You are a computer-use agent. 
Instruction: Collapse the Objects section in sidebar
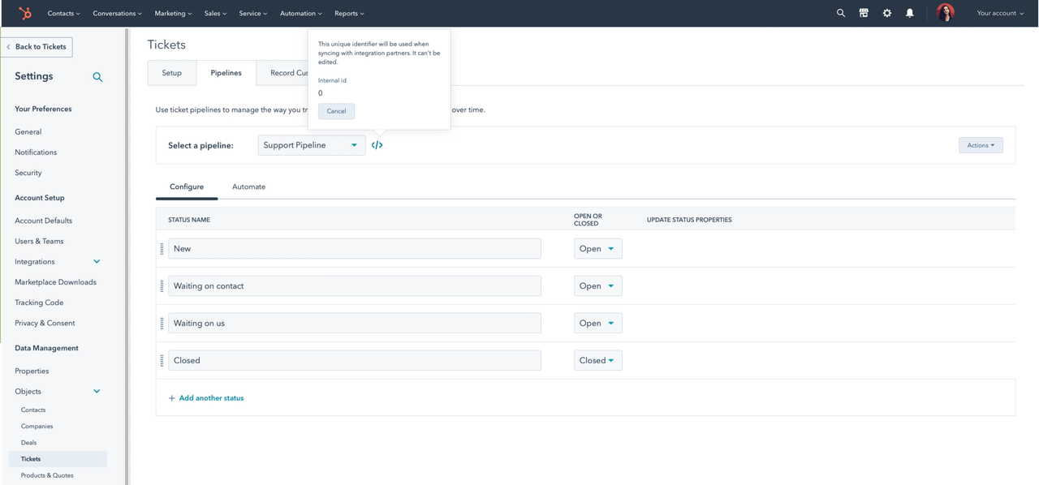click(x=97, y=392)
